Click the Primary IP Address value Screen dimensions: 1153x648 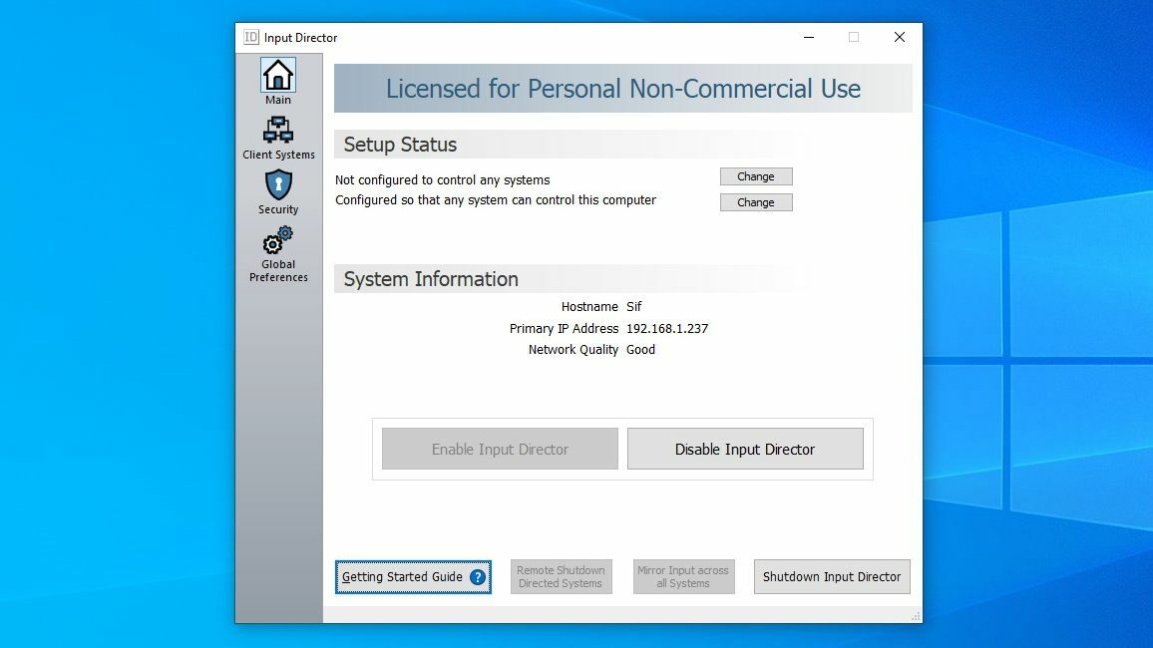666,329
